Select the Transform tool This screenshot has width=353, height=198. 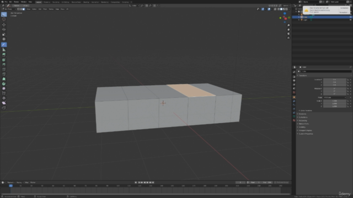tap(4, 39)
